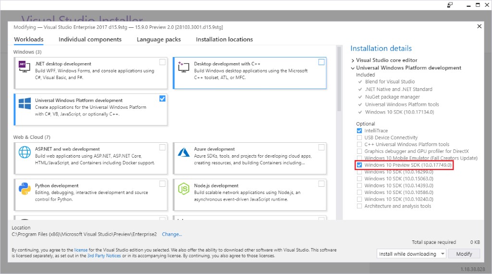
Task: Click the Node.js development logo icon
Action: pos(184,189)
